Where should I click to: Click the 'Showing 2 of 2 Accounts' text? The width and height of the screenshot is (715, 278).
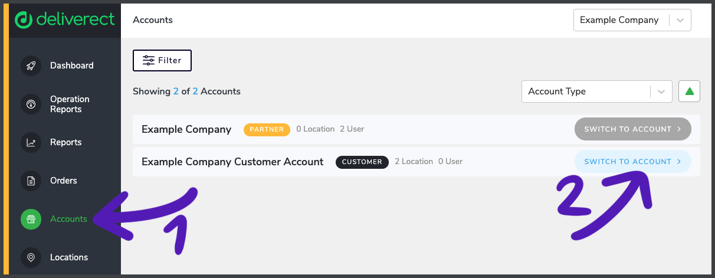click(186, 91)
